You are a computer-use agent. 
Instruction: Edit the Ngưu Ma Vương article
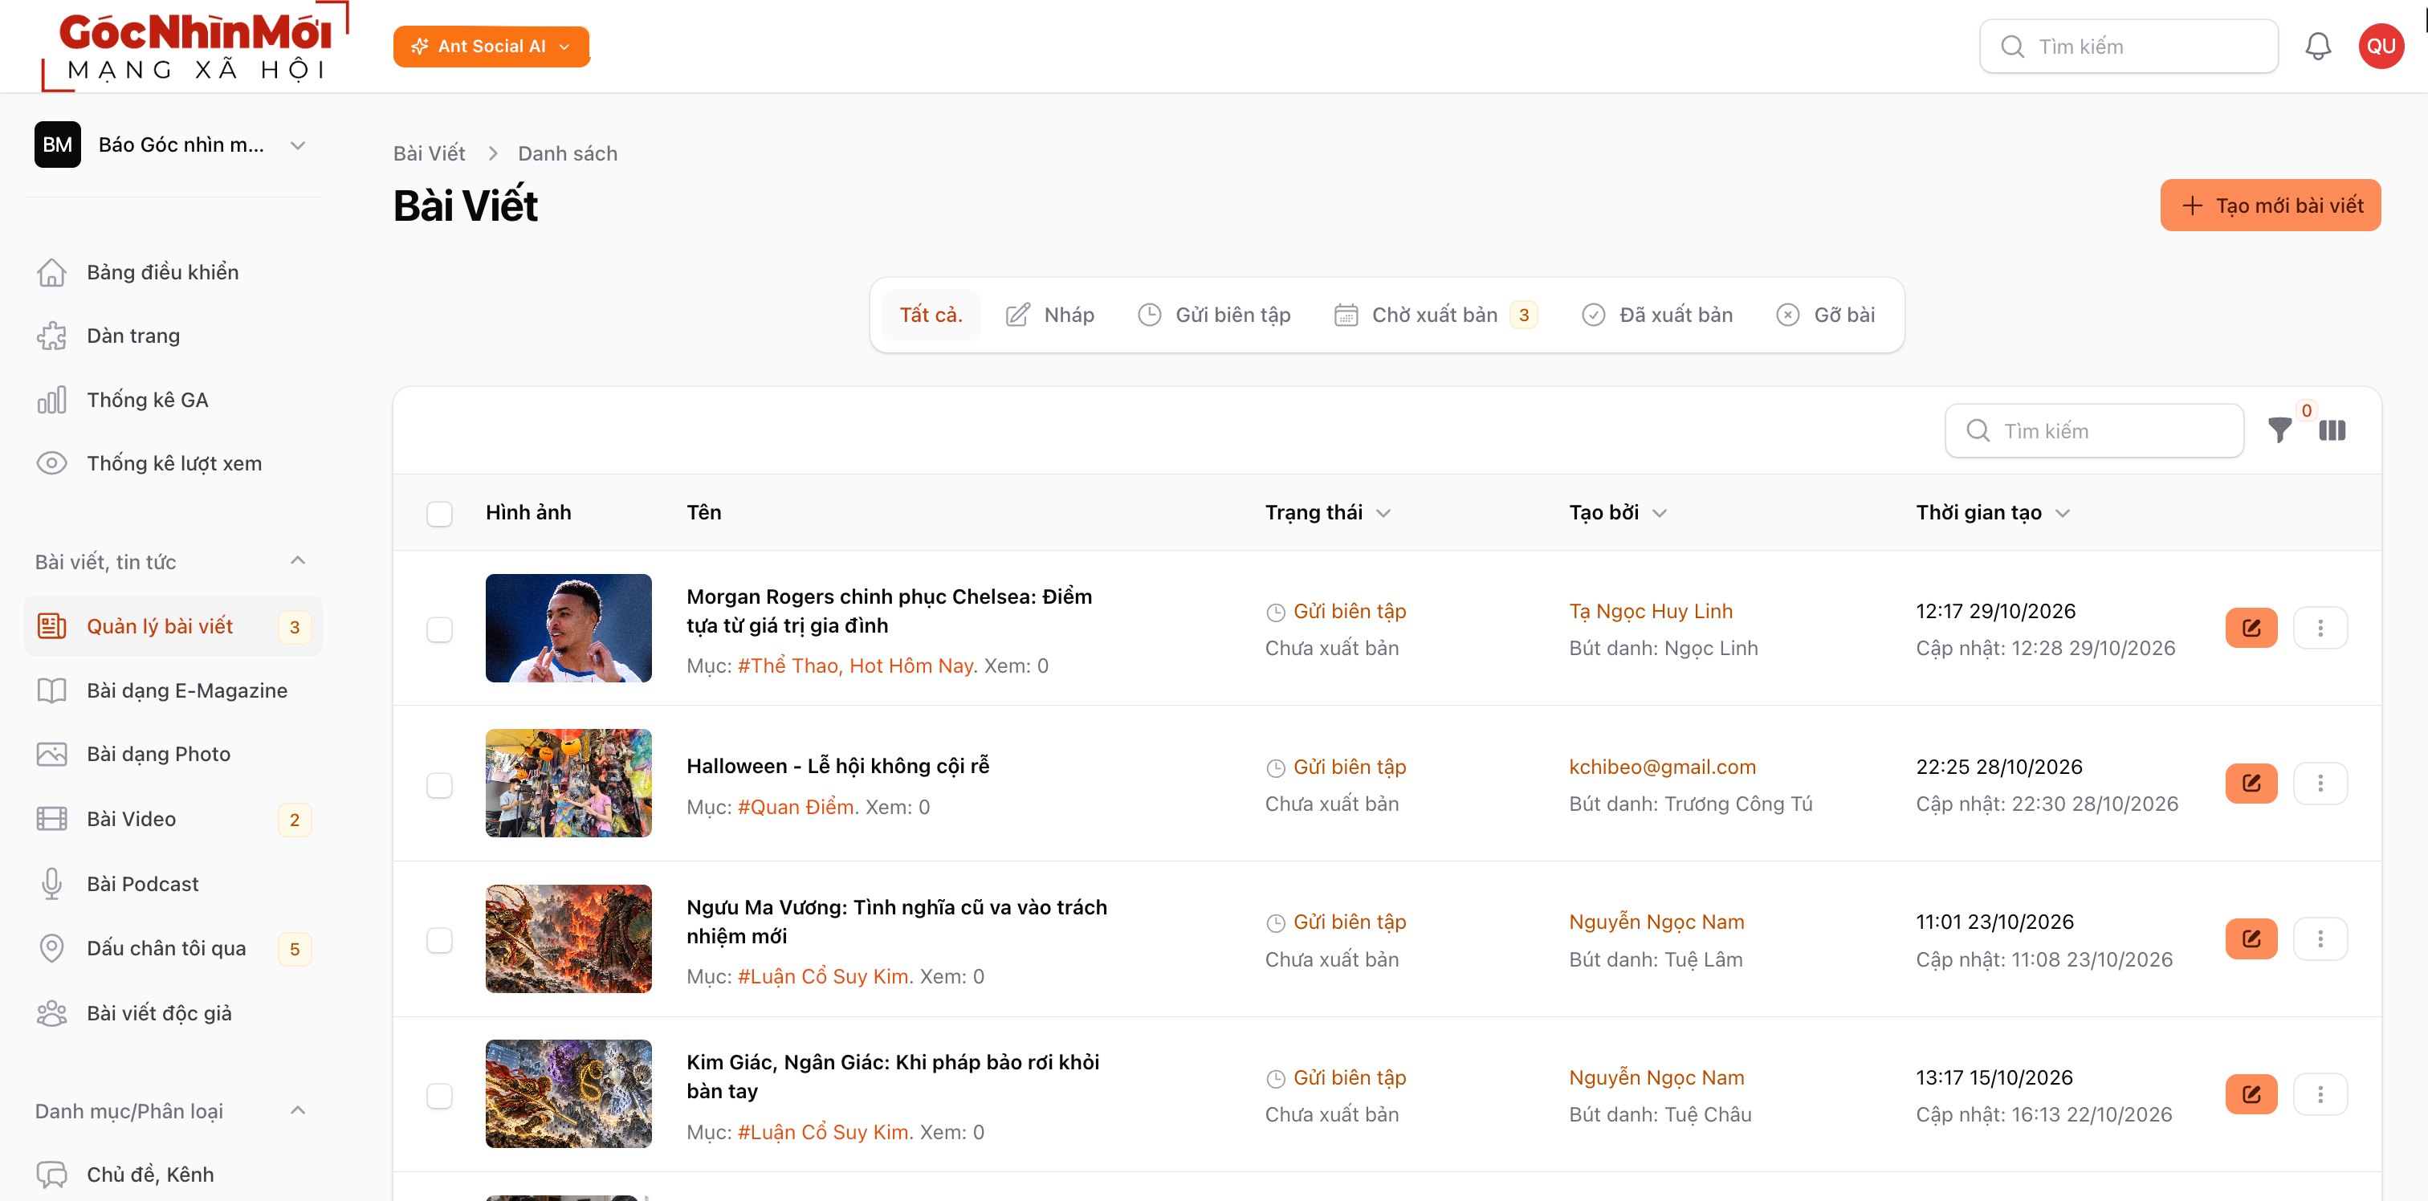(2251, 938)
